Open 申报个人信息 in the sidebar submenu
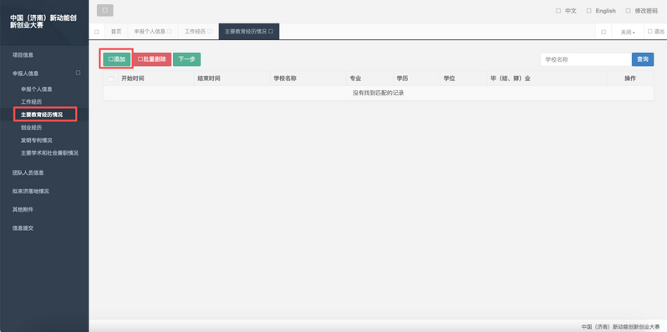667x332 pixels. (x=37, y=89)
